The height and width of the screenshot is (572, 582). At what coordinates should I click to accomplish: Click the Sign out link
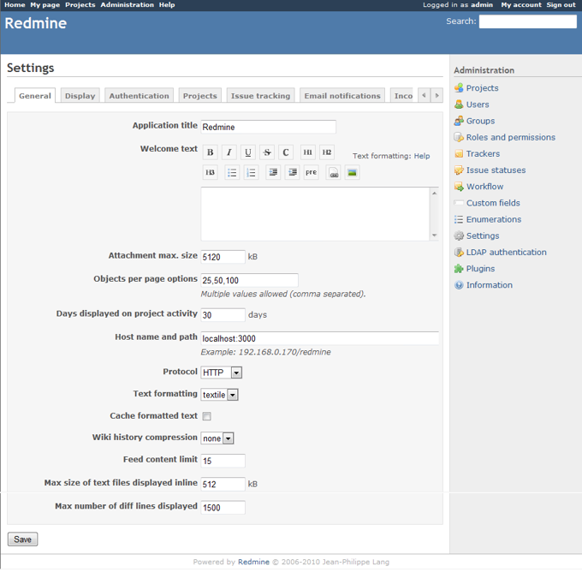(x=561, y=5)
